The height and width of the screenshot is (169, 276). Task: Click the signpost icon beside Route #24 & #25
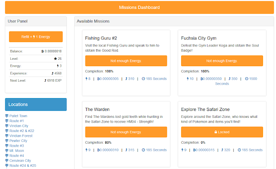click(7, 166)
